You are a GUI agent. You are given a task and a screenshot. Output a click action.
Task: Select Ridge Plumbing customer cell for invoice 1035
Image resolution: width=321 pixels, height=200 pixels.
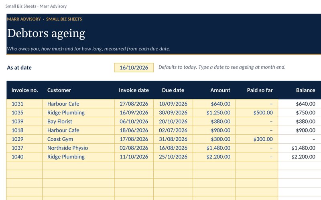(78, 113)
